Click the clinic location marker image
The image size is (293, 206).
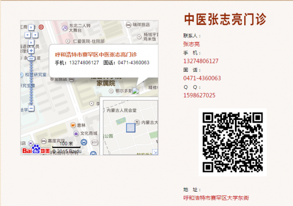click(x=135, y=91)
